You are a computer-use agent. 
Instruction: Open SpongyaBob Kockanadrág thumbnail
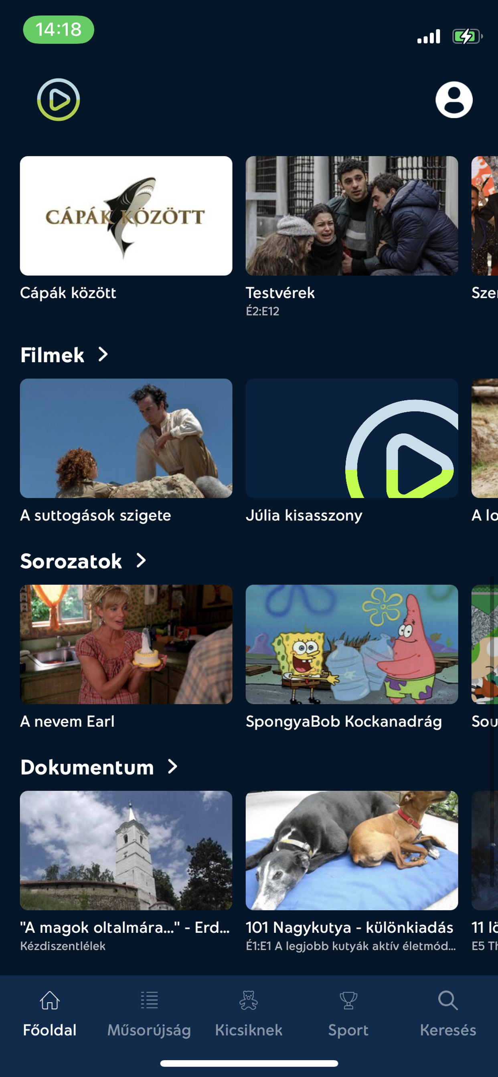point(352,644)
